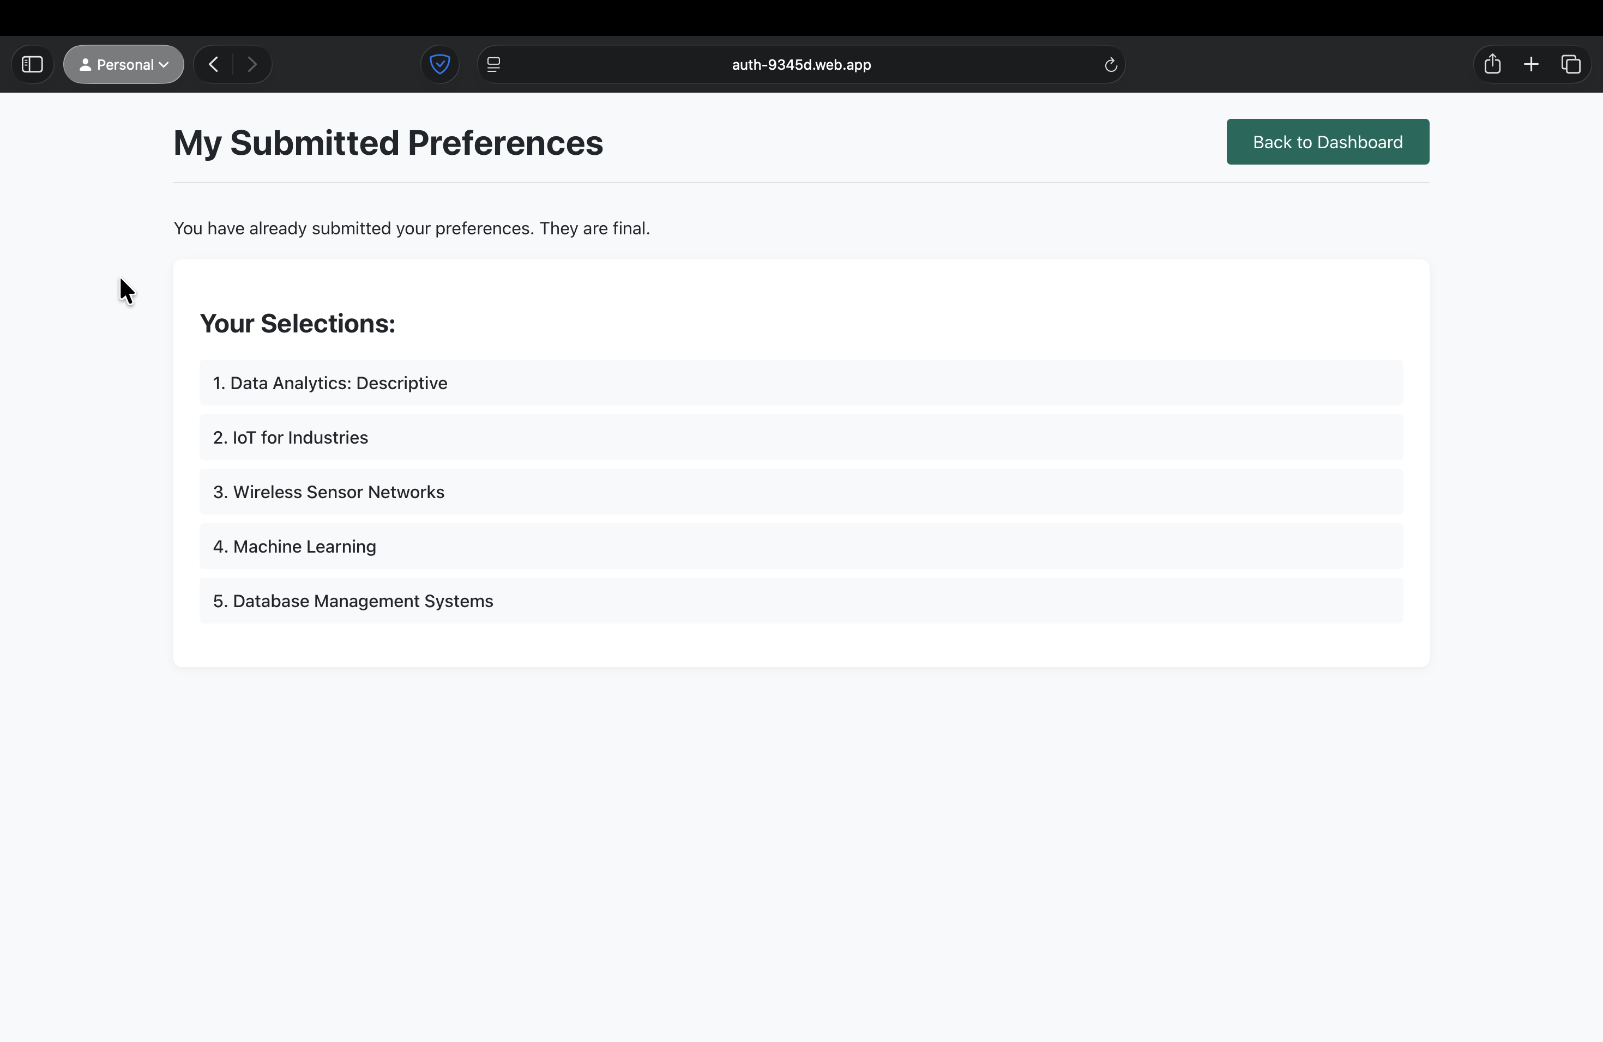Viewport: 1603px width, 1042px height.
Task: Open a new tab with the plus icon
Action: coord(1531,64)
